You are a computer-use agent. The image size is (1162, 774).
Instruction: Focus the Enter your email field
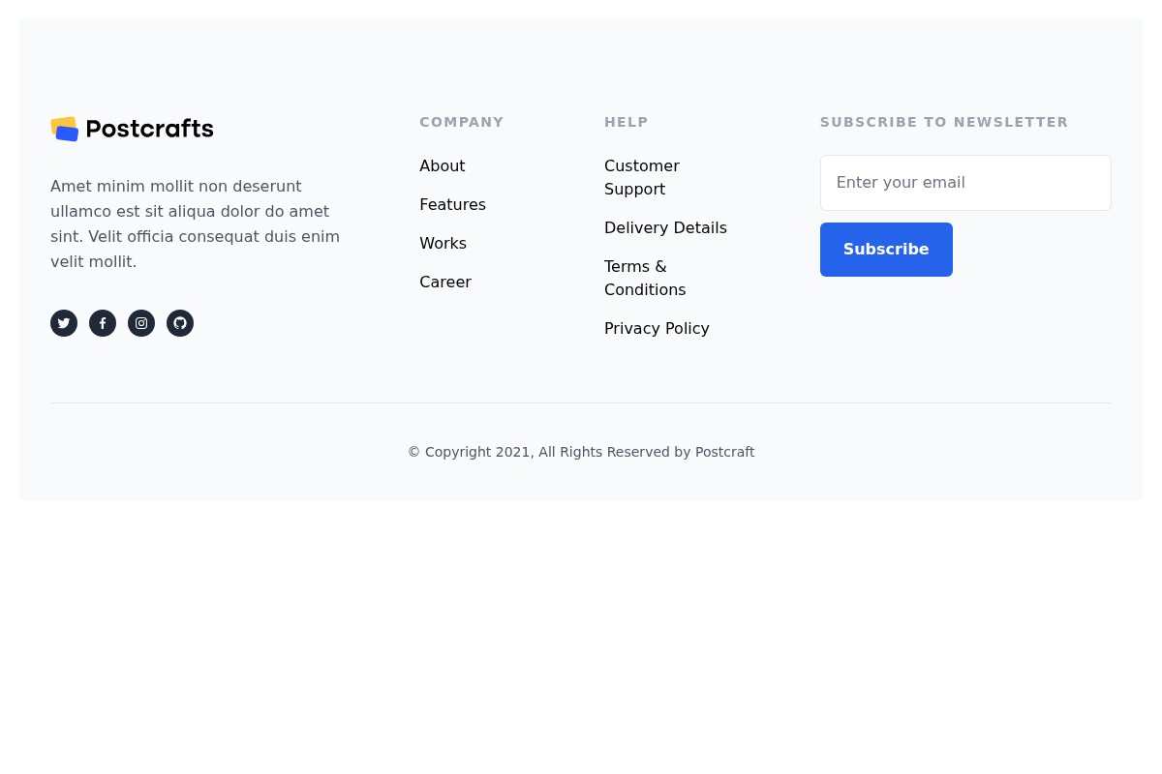pyautogui.click(x=965, y=183)
